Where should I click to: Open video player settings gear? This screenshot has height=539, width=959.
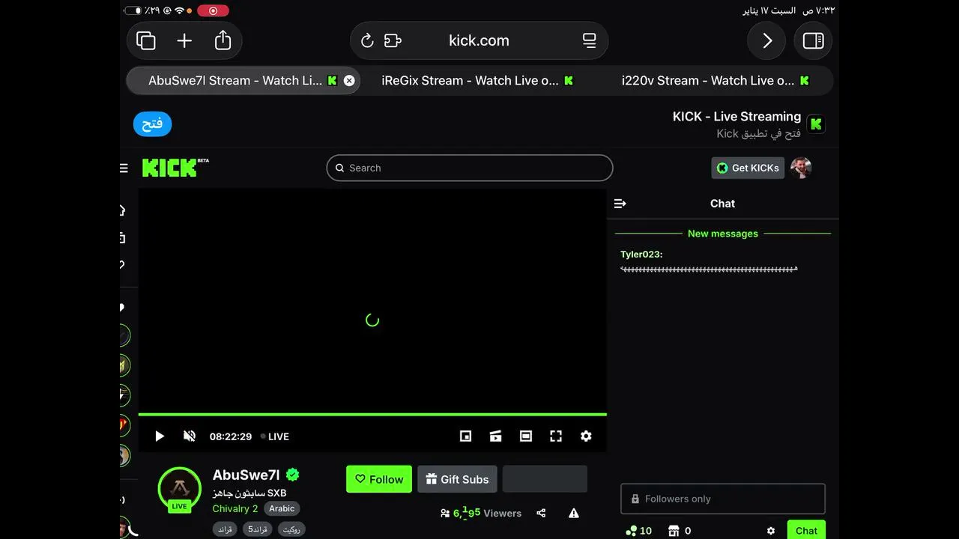tap(586, 436)
